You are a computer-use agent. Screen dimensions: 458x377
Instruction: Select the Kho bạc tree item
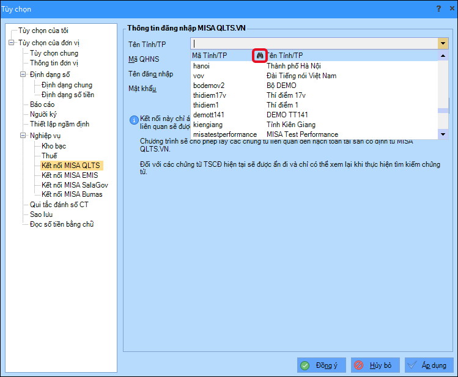[54, 146]
